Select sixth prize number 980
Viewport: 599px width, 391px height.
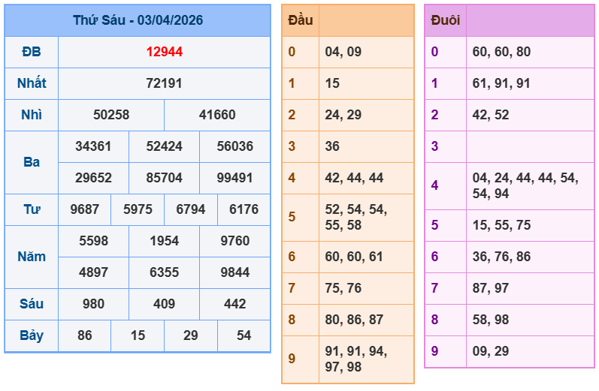(93, 304)
